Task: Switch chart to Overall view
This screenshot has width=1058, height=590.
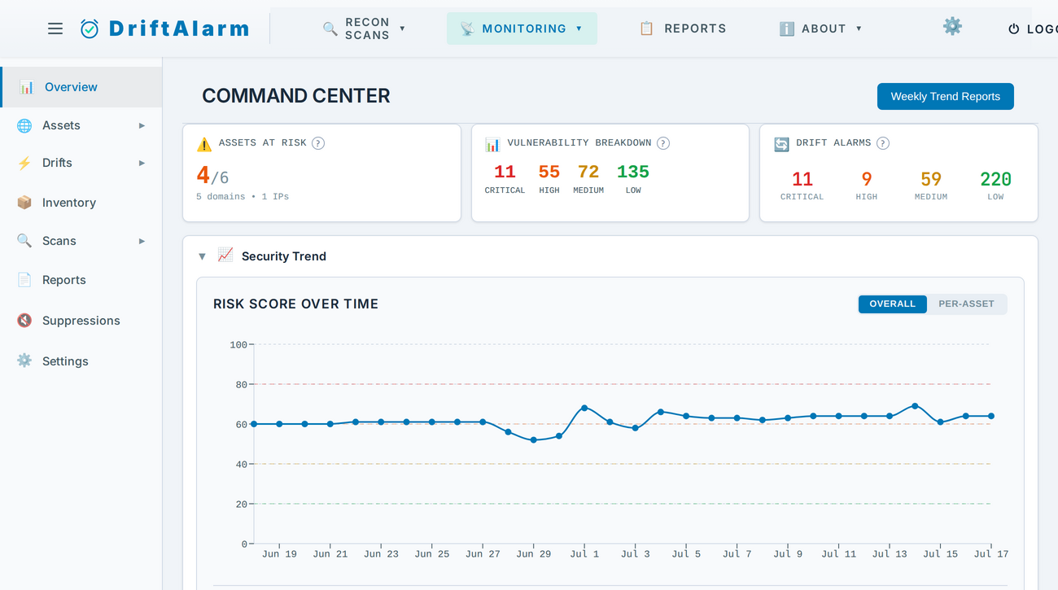Action: pyautogui.click(x=893, y=304)
